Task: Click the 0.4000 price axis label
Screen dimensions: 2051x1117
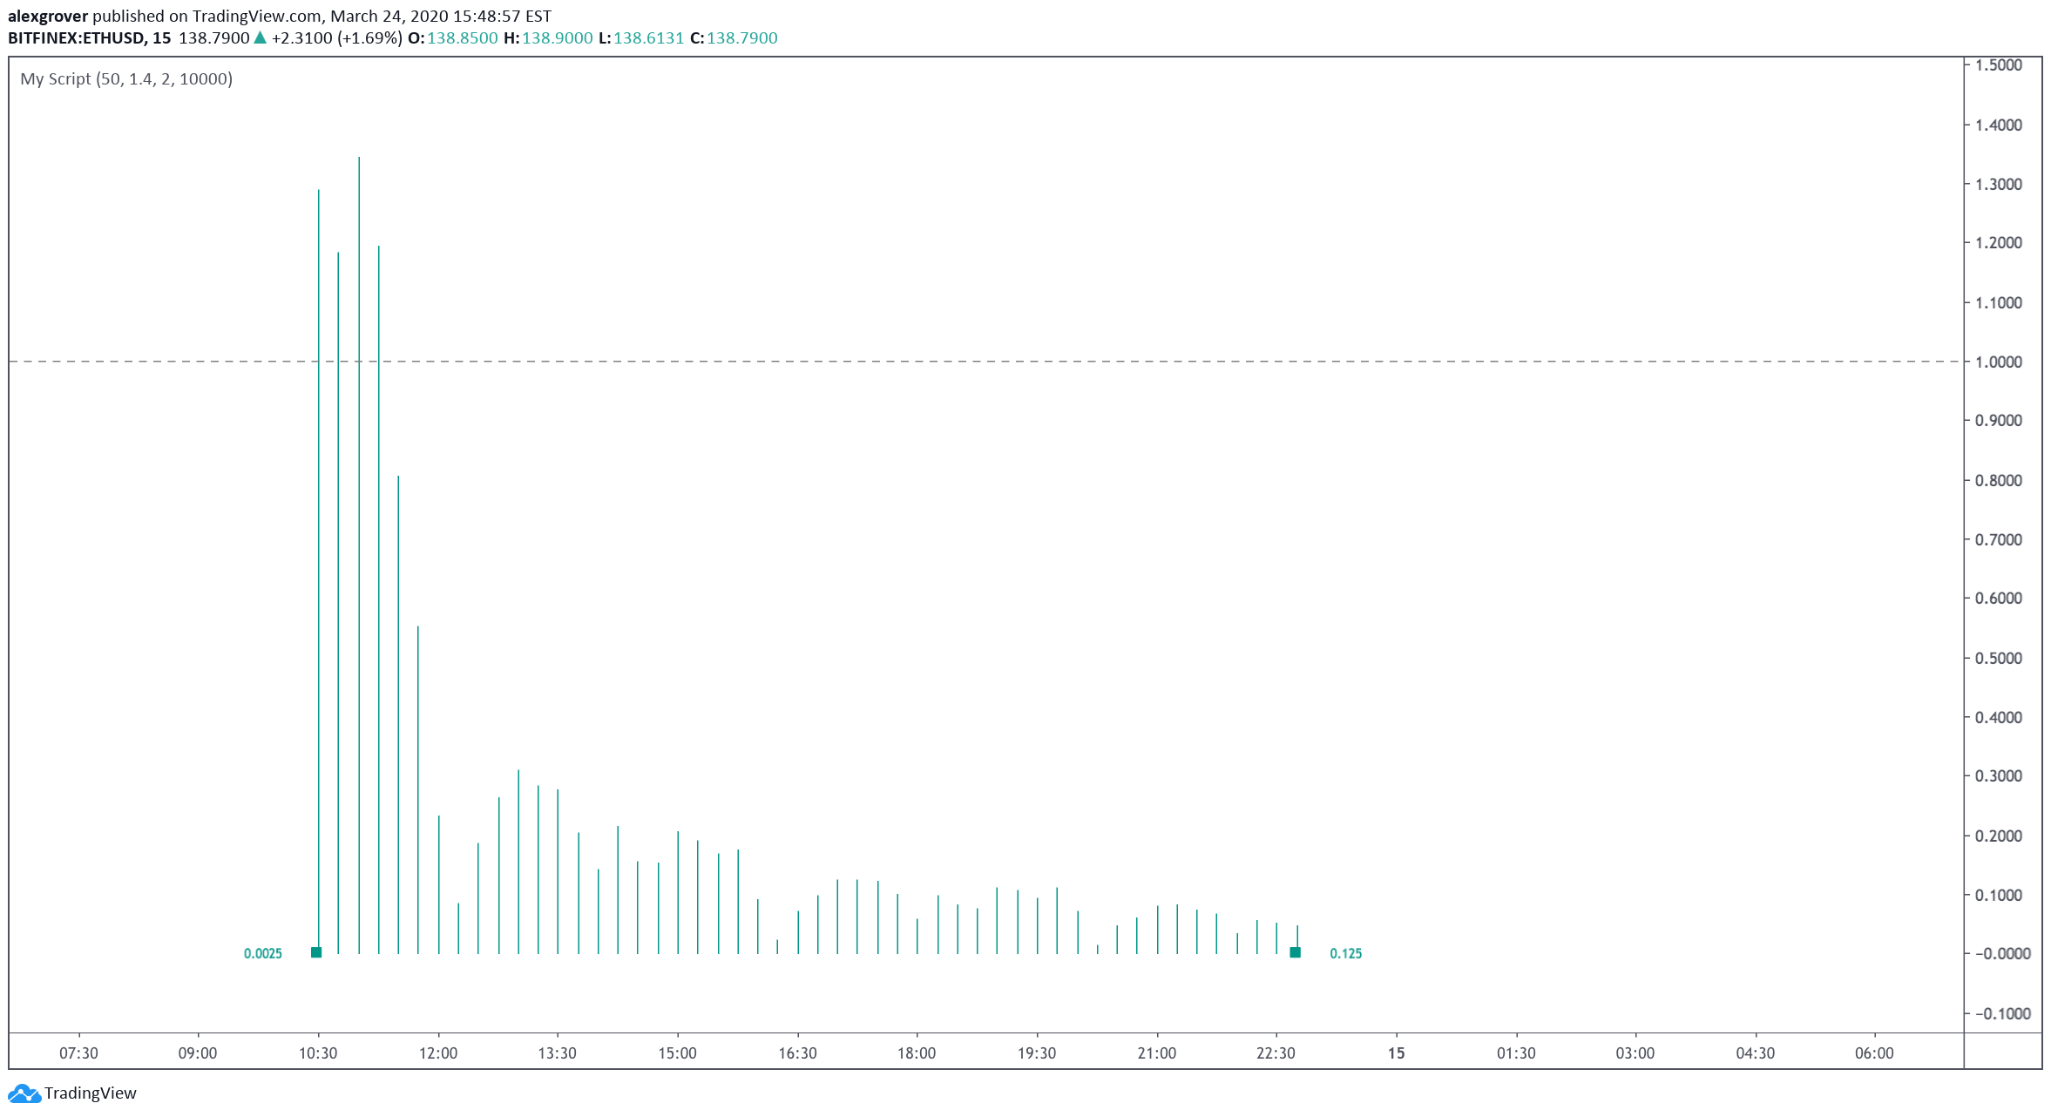Action: [1999, 717]
